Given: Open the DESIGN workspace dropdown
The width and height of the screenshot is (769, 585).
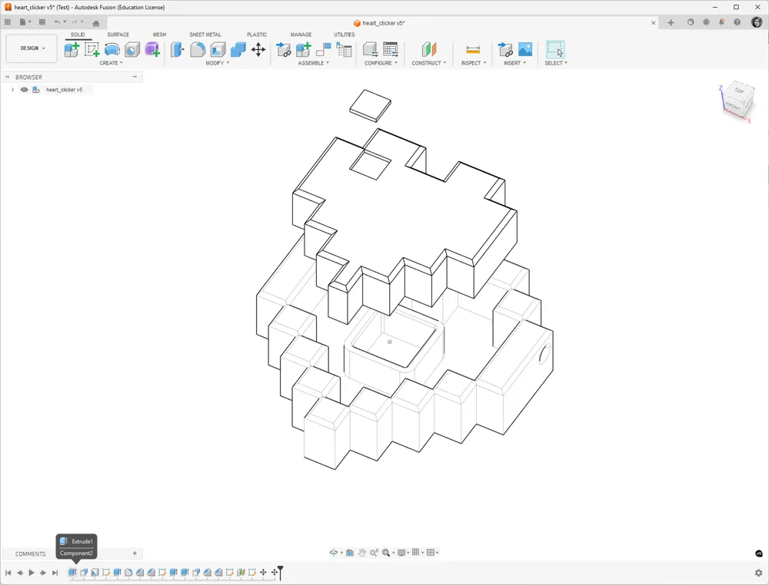Looking at the screenshot, I should tap(31, 48).
